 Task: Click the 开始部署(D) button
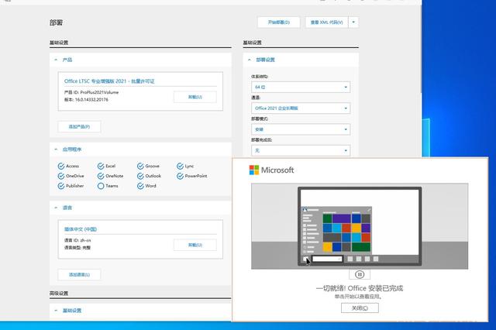pyautogui.click(x=279, y=22)
